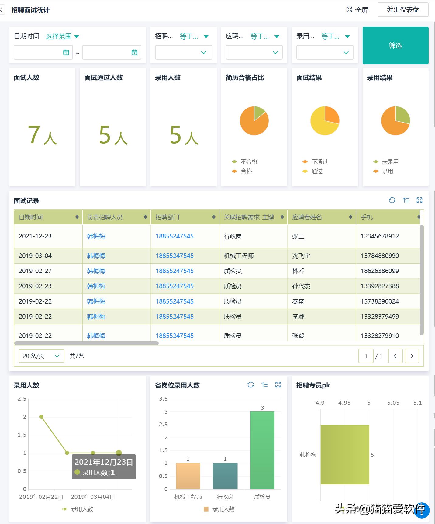This screenshot has height=524, width=435.
Task: Sort table by 招聘部门 column
Action: click(x=214, y=217)
